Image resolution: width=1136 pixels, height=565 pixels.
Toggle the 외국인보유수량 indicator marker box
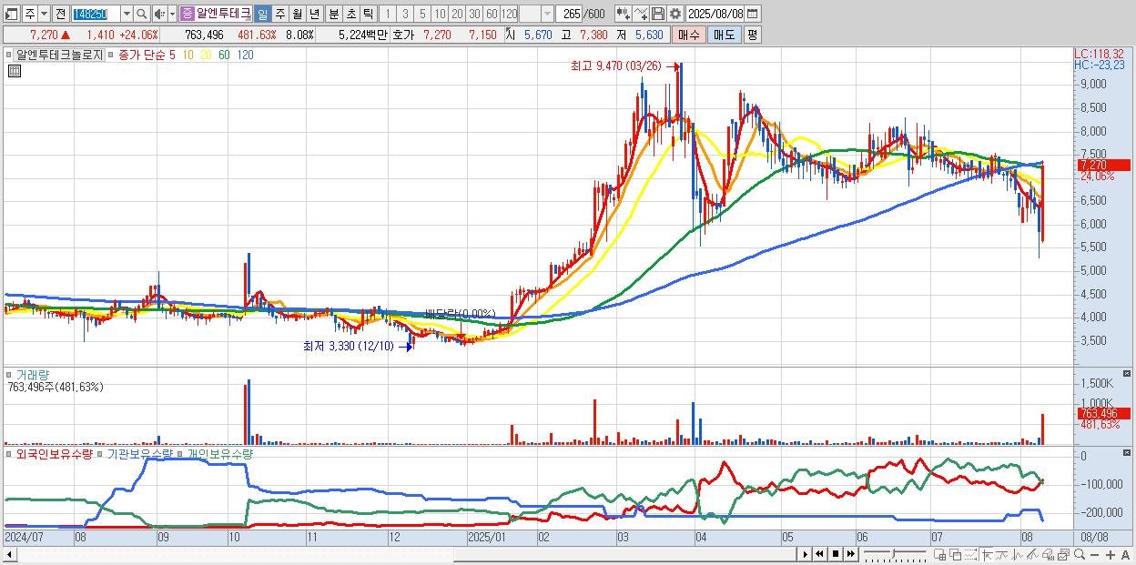[x=9, y=452]
